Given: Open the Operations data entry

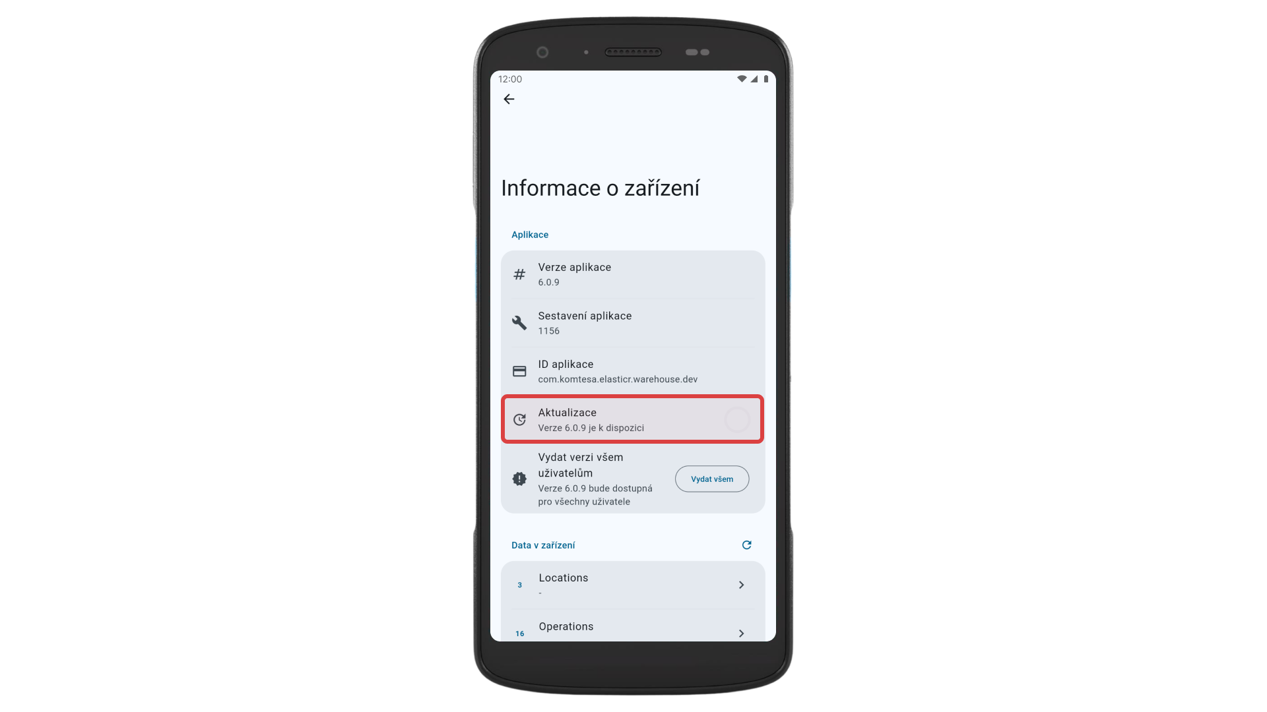Looking at the screenshot, I should (x=633, y=626).
